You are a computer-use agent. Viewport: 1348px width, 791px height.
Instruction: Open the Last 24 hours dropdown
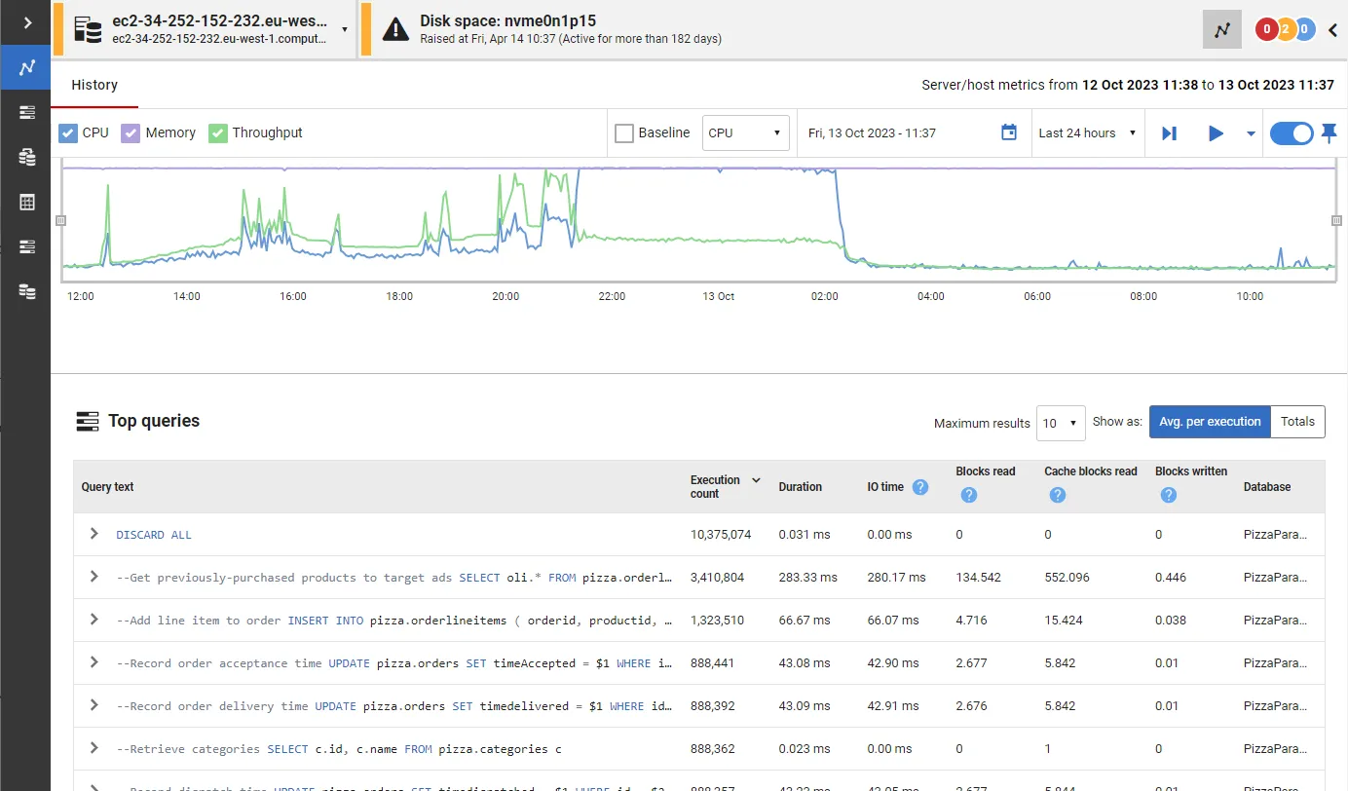click(1087, 133)
